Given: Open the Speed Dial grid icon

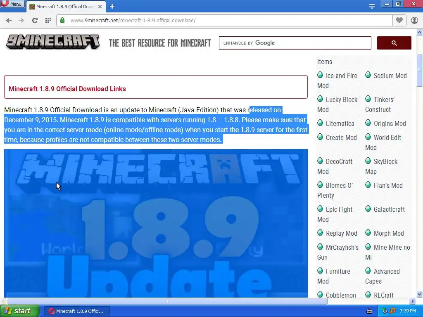Looking at the screenshot, I should [48, 20].
